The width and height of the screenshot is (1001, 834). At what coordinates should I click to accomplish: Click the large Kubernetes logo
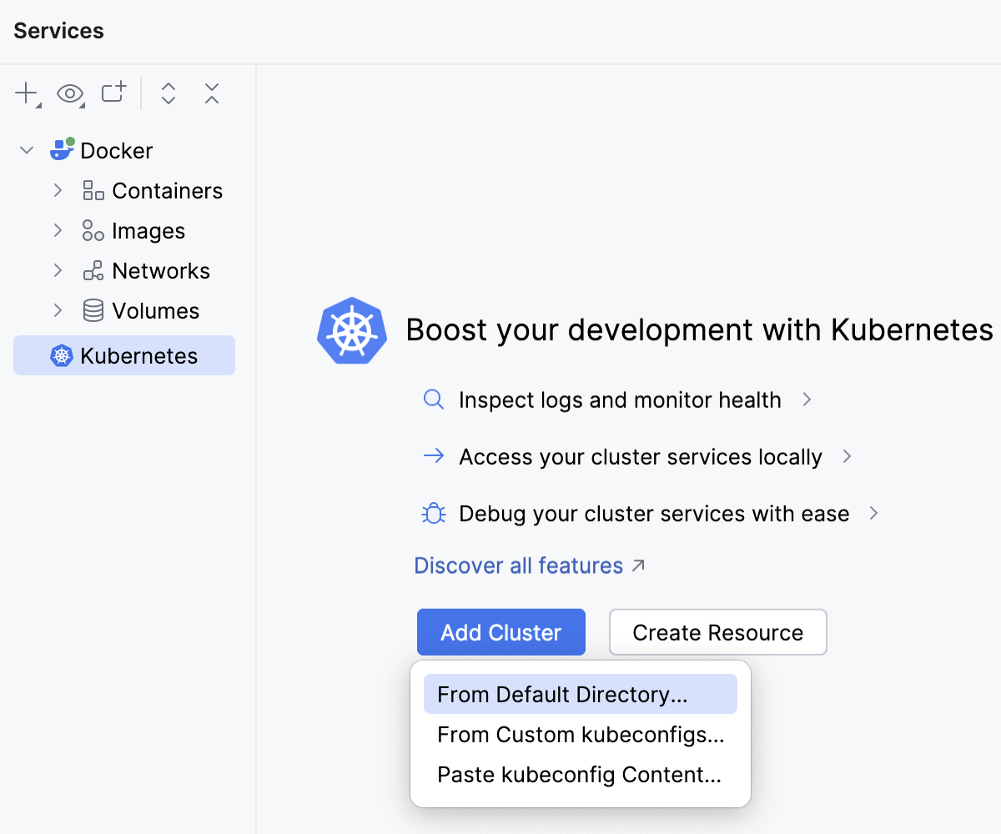352,331
